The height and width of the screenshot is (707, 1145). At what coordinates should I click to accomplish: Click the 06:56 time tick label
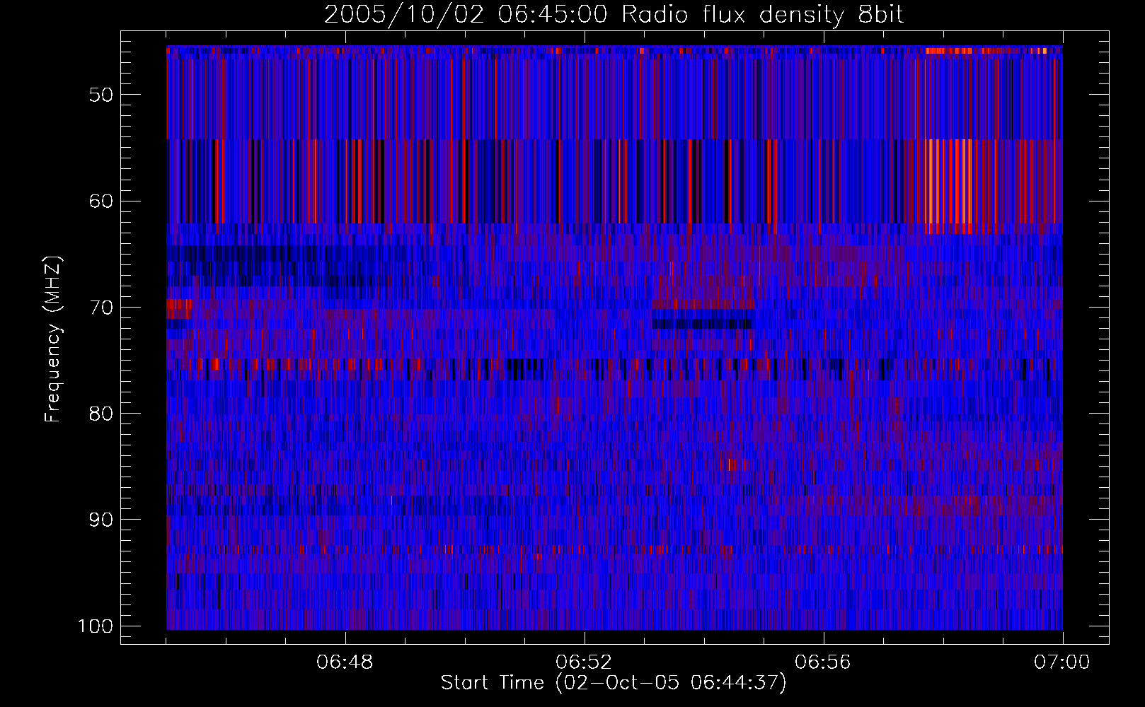(823, 662)
